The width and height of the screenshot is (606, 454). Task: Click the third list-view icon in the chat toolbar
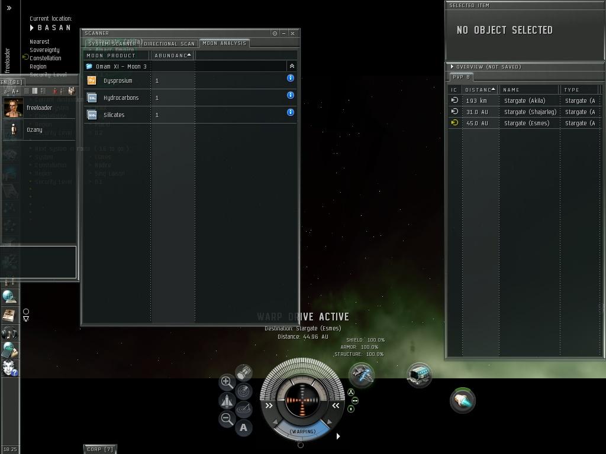[x=43, y=91]
